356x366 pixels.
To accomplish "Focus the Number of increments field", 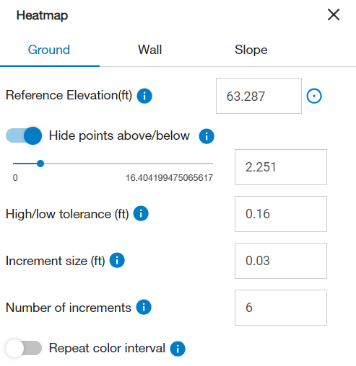I will click(x=281, y=308).
